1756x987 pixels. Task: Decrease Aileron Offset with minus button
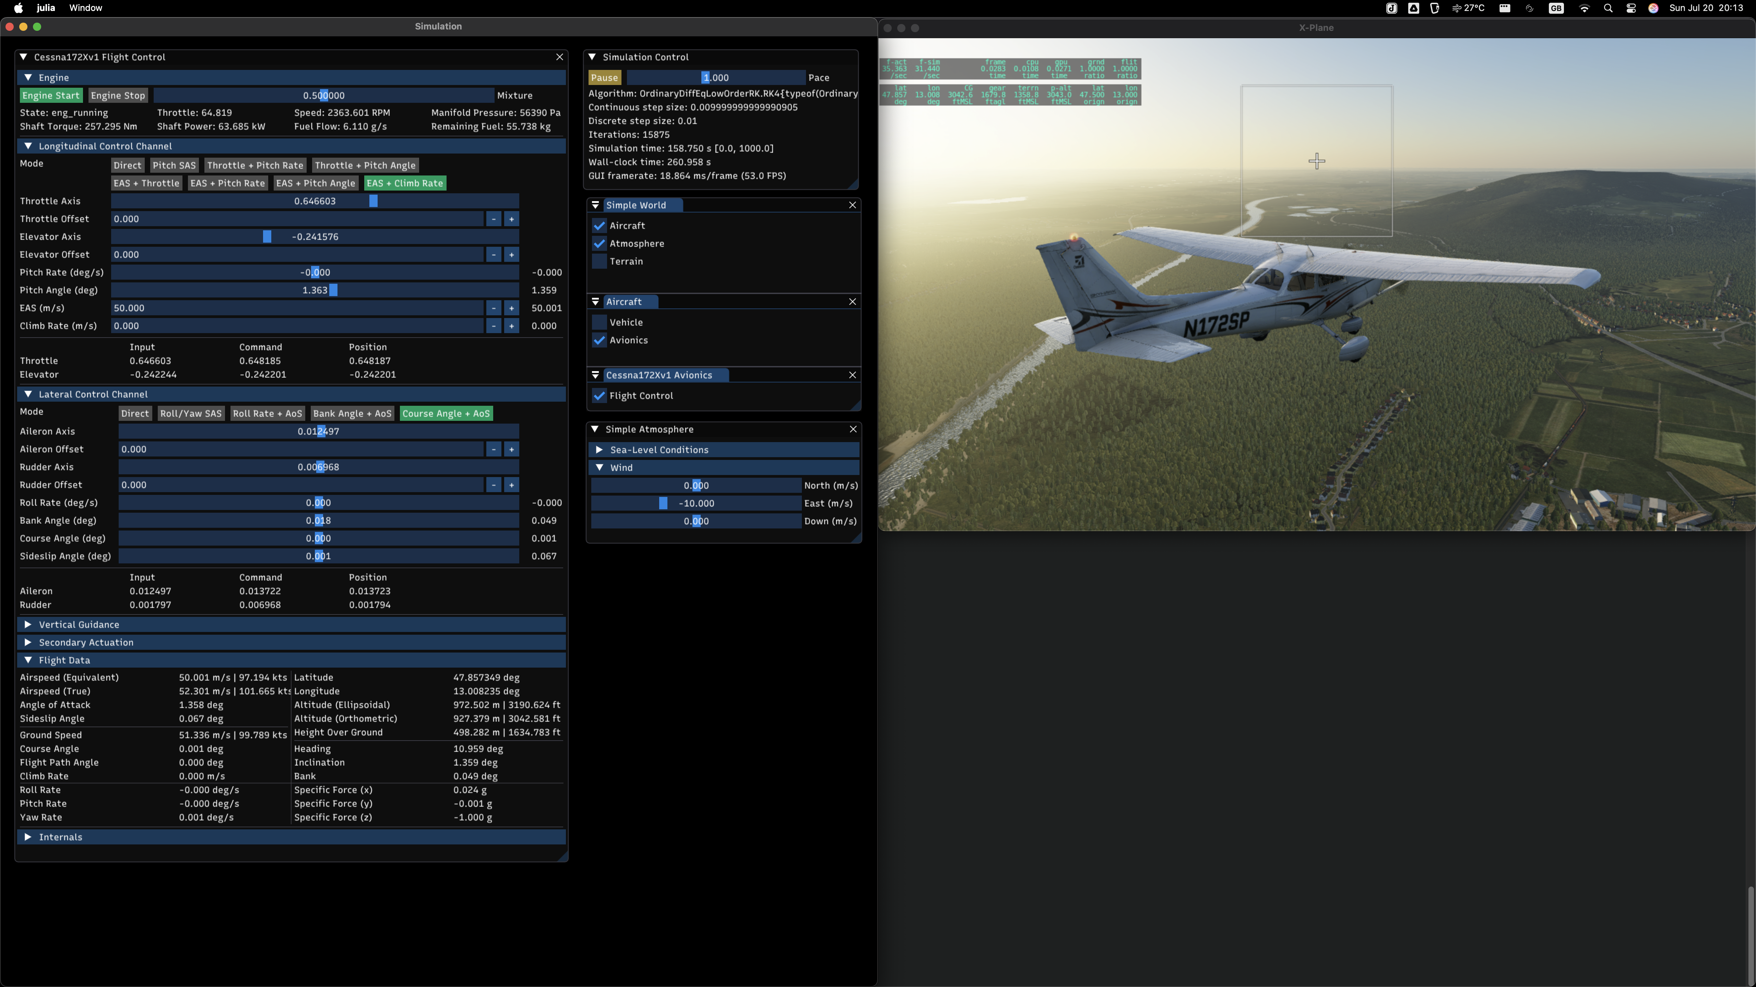tap(494, 450)
